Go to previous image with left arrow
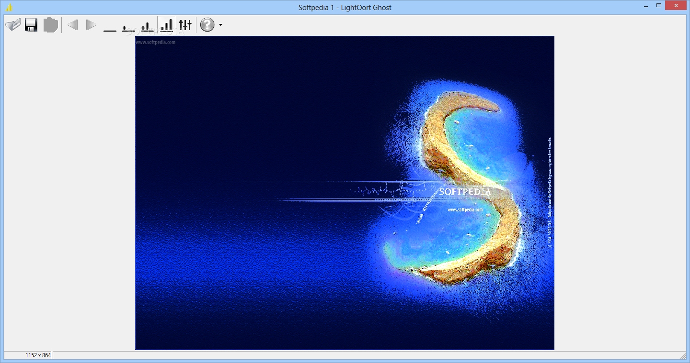 pos(73,25)
